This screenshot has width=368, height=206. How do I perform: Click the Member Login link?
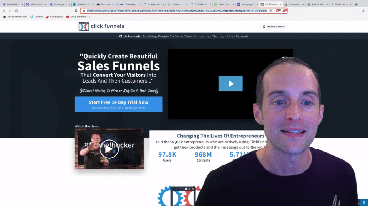pyautogui.click(x=274, y=27)
